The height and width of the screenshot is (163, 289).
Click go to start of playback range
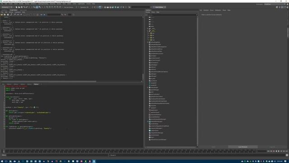click(x=268, y=151)
